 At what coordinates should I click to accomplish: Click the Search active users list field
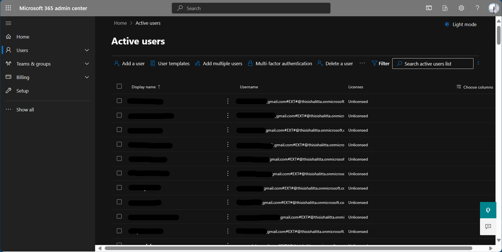coord(433,64)
